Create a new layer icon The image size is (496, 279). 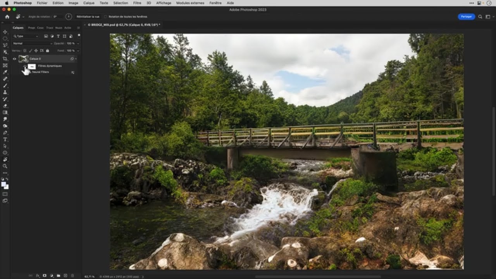[65, 276]
